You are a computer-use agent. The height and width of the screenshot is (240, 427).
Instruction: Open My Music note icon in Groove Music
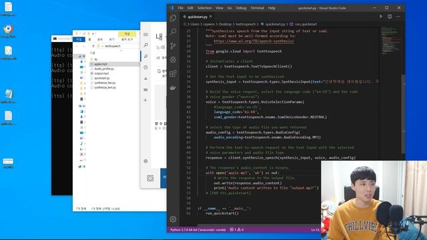(145, 56)
